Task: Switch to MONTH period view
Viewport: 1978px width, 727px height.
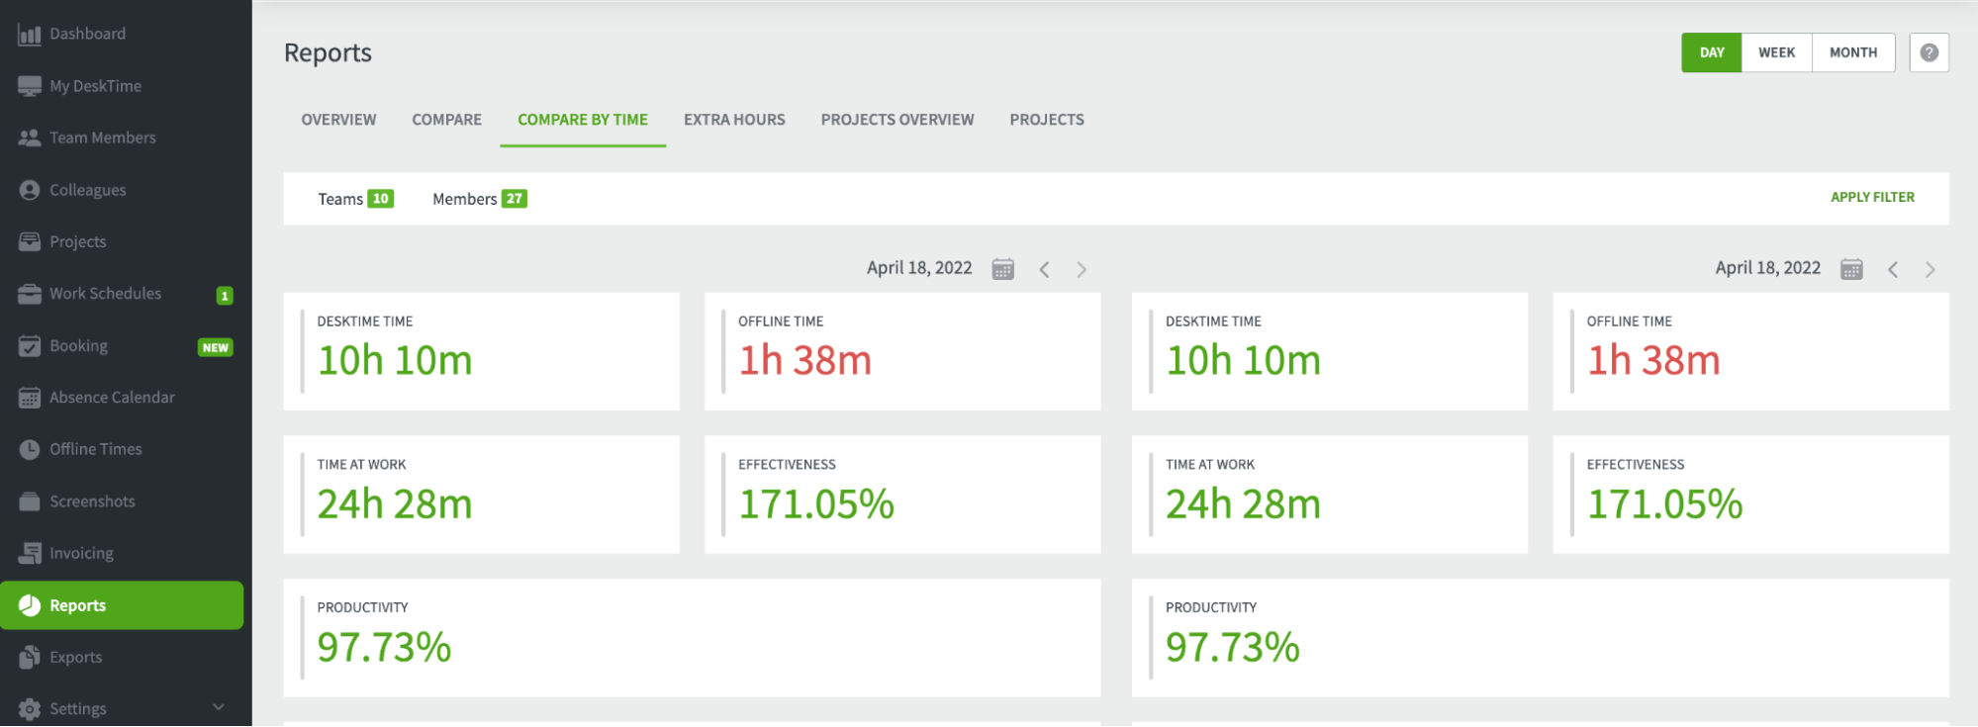Action: point(1853,52)
